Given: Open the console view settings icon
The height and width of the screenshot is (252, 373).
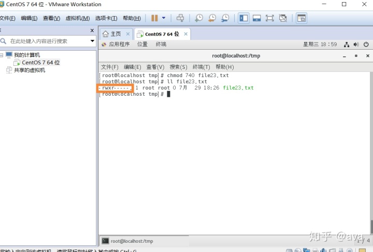Looking at the screenshot, I should (x=302, y=18).
